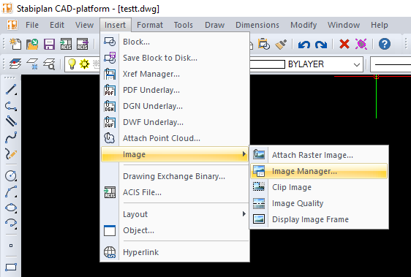411x277 pixels.
Task: Open the Layer manager icon
Action: 15,64
